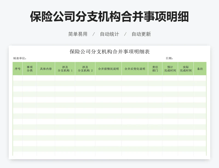Click the 自动更新 subtitle text
Image resolution: width=219 pixels, height=168 pixels.
[141, 34]
